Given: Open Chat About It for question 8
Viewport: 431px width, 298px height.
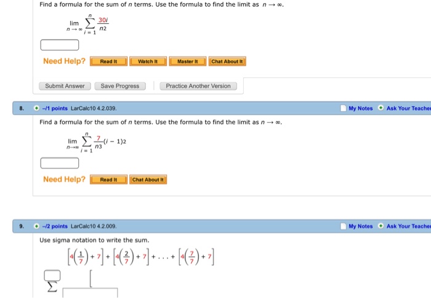Looking at the screenshot, I should pos(148,179).
